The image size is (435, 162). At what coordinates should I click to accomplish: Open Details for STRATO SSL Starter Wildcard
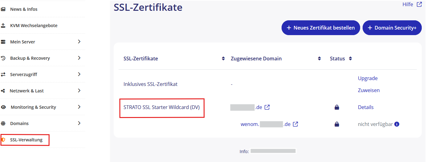[x=366, y=107]
